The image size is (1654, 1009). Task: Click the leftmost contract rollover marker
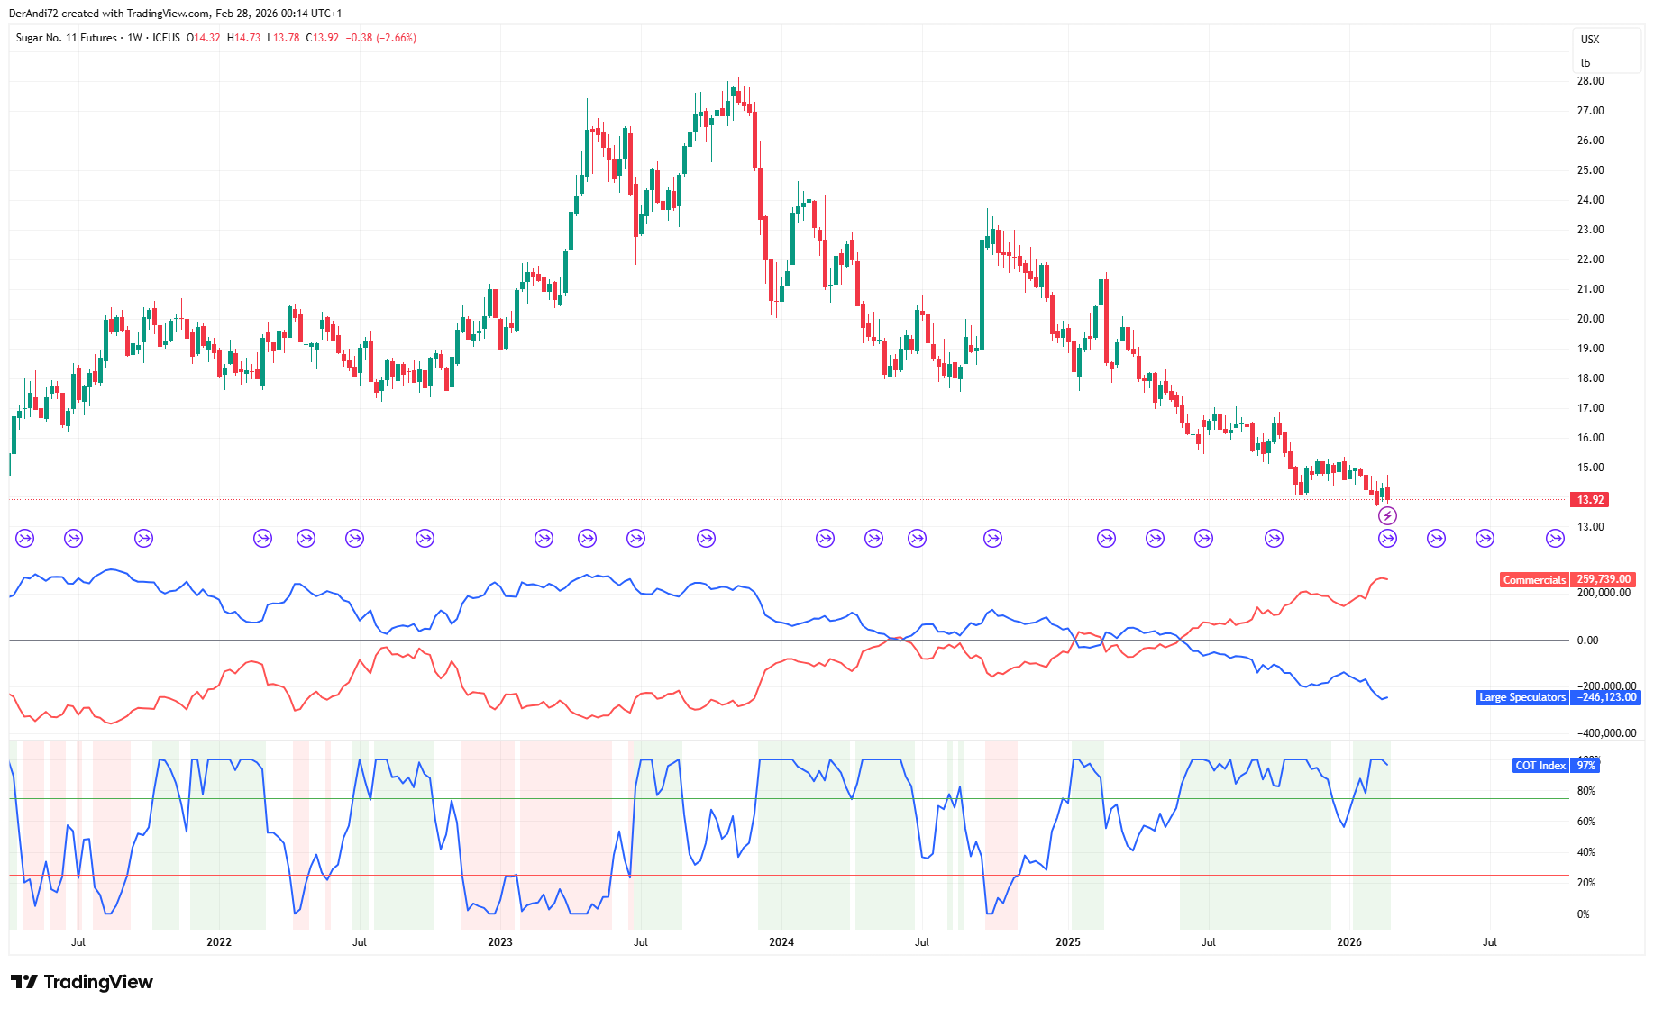[25, 539]
